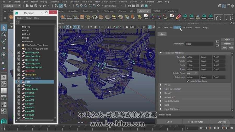Click the Slide shelf icon
235x132 pixels.
pyautogui.click(x=114, y=17)
